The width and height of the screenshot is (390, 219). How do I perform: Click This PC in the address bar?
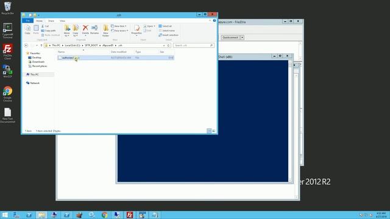point(56,46)
